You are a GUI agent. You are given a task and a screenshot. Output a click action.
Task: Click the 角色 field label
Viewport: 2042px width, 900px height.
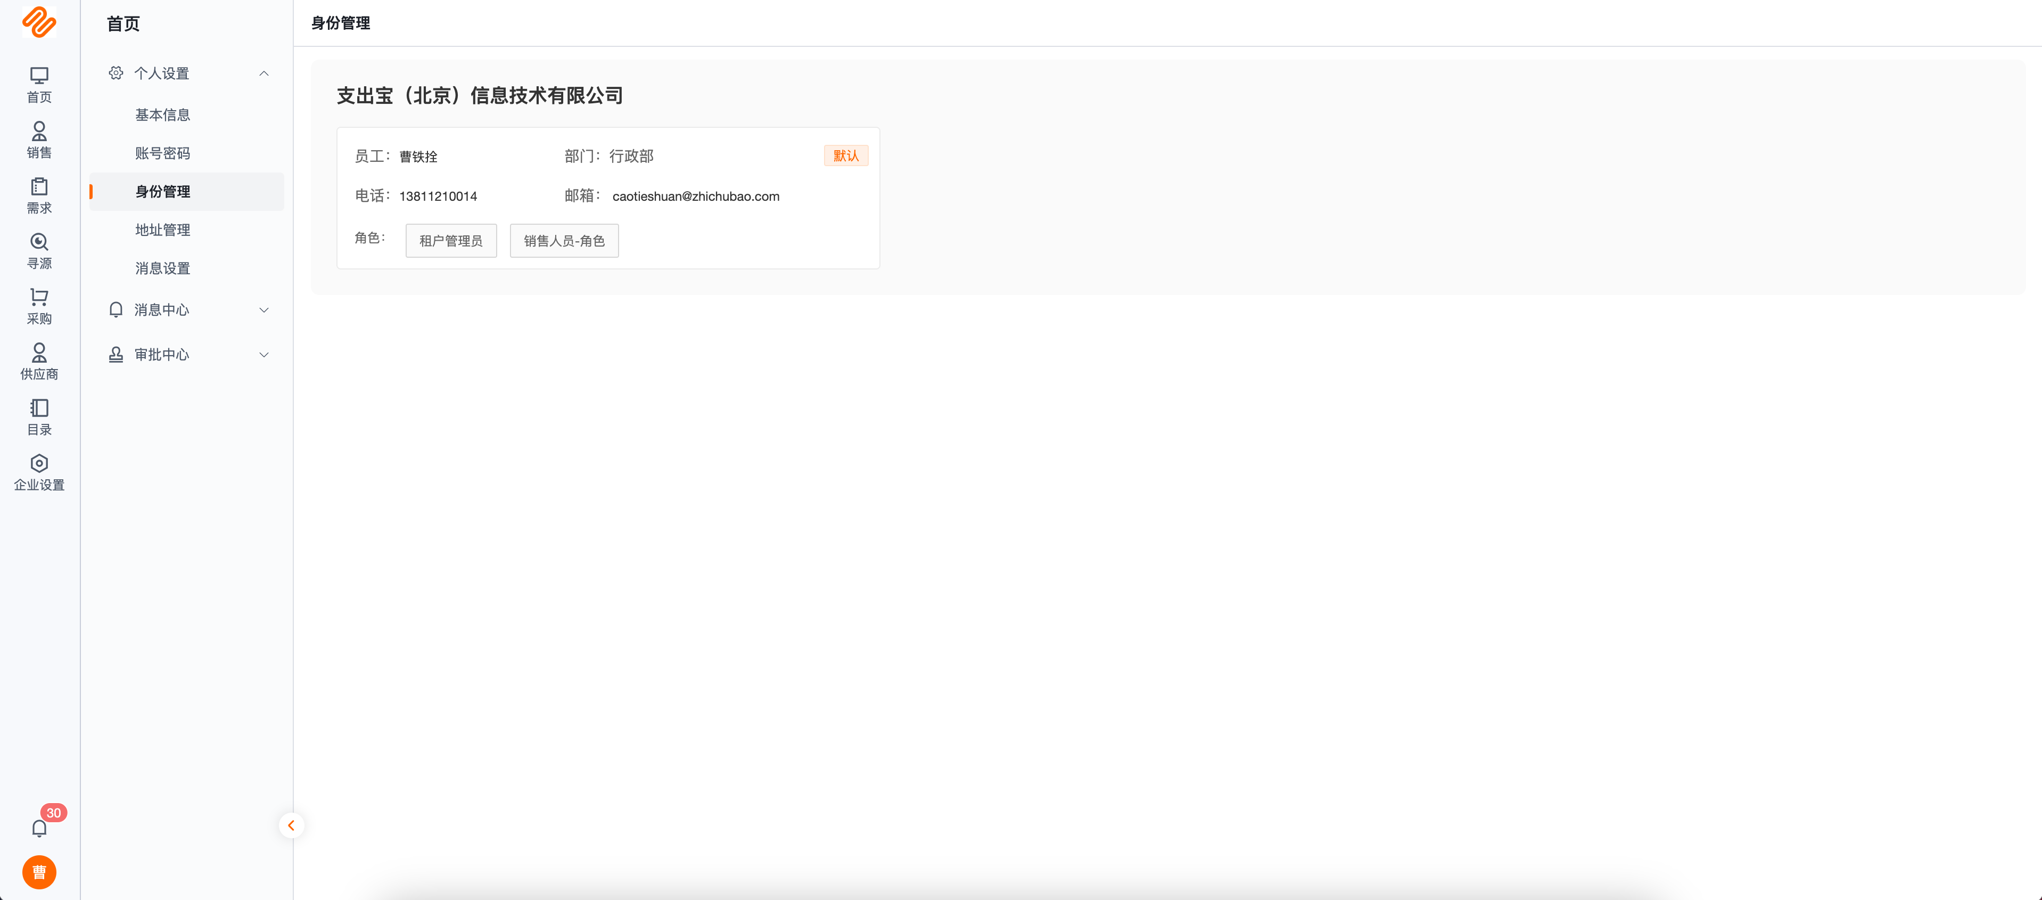tap(370, 238)
